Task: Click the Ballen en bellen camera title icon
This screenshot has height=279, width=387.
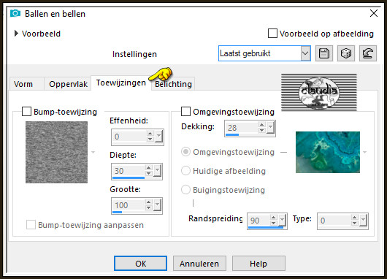Action: 15,13
